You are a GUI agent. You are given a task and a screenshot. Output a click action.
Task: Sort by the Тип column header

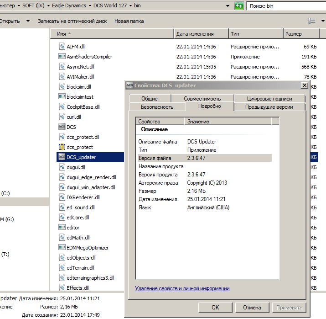[x=256, y=33]
